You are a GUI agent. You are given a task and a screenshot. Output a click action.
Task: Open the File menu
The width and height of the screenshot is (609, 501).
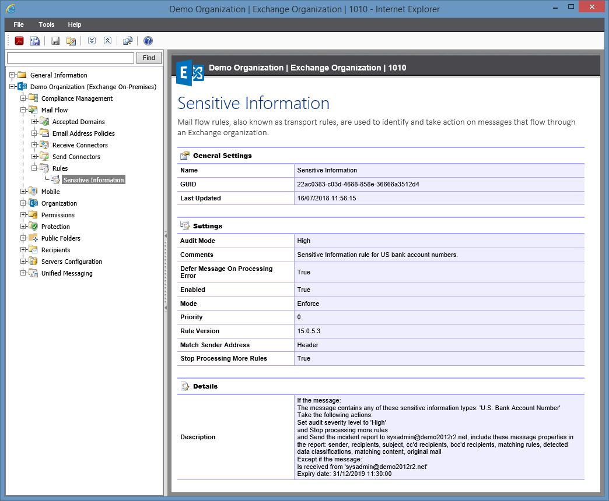click(x=19, y=24)
